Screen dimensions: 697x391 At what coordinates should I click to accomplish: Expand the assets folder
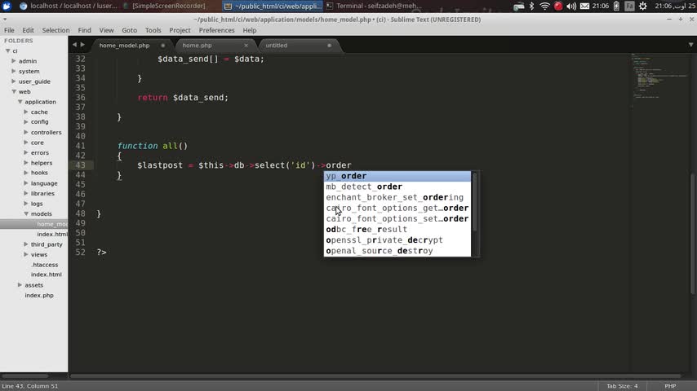20,285
